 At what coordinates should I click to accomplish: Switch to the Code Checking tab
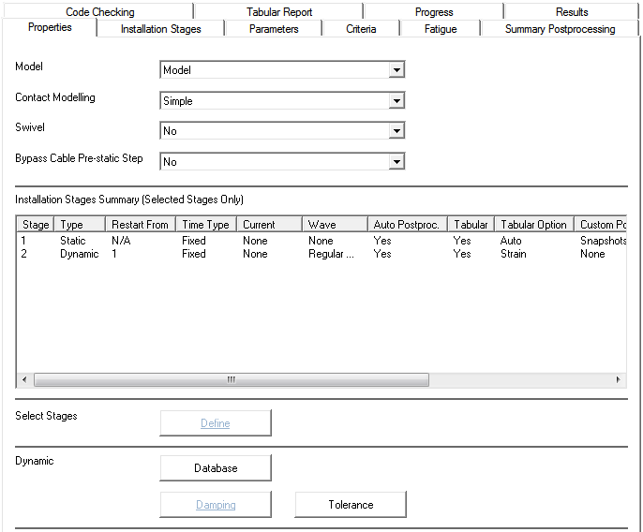[x=99, y=12]
